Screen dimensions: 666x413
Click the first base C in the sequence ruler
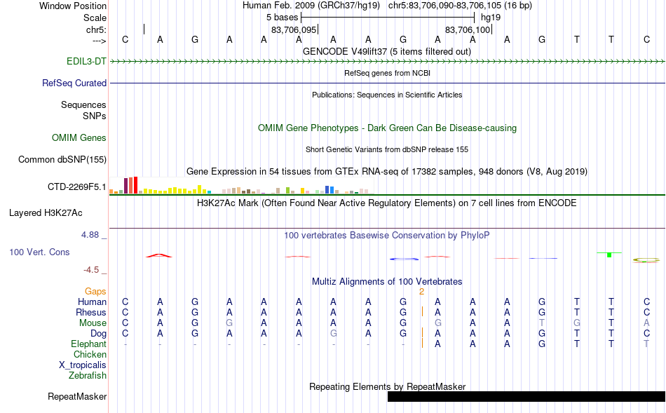(x=125, y=39)
